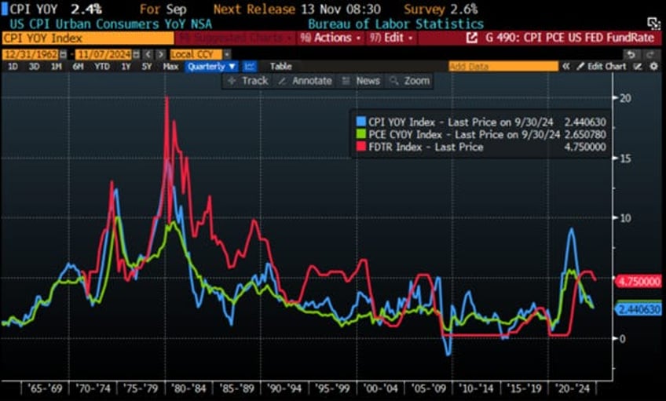Click blue CPI YOY Index legend swatch
The image size is (666, 401).
361,122
